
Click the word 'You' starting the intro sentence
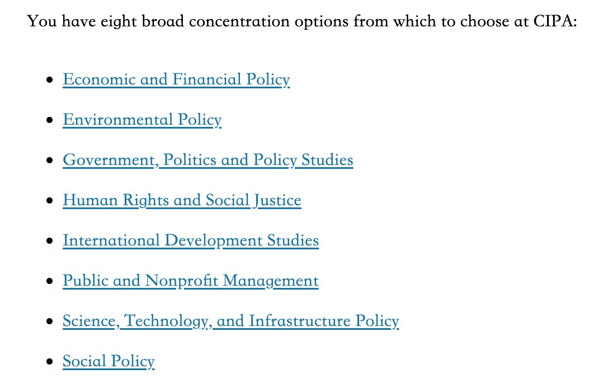coord(42,21)
